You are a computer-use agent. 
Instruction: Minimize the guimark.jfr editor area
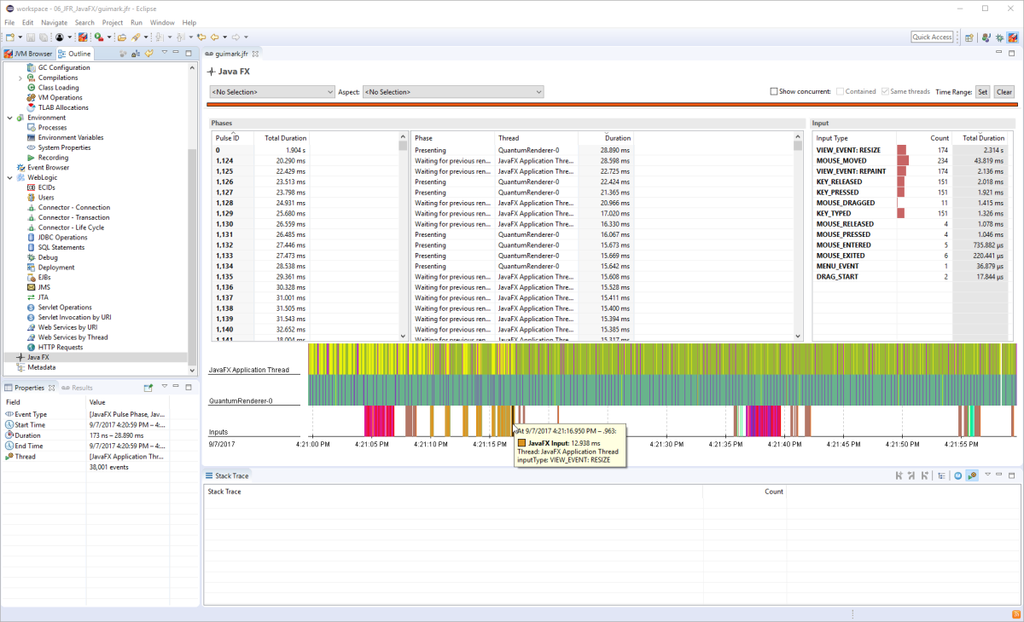pos(1000,53)
